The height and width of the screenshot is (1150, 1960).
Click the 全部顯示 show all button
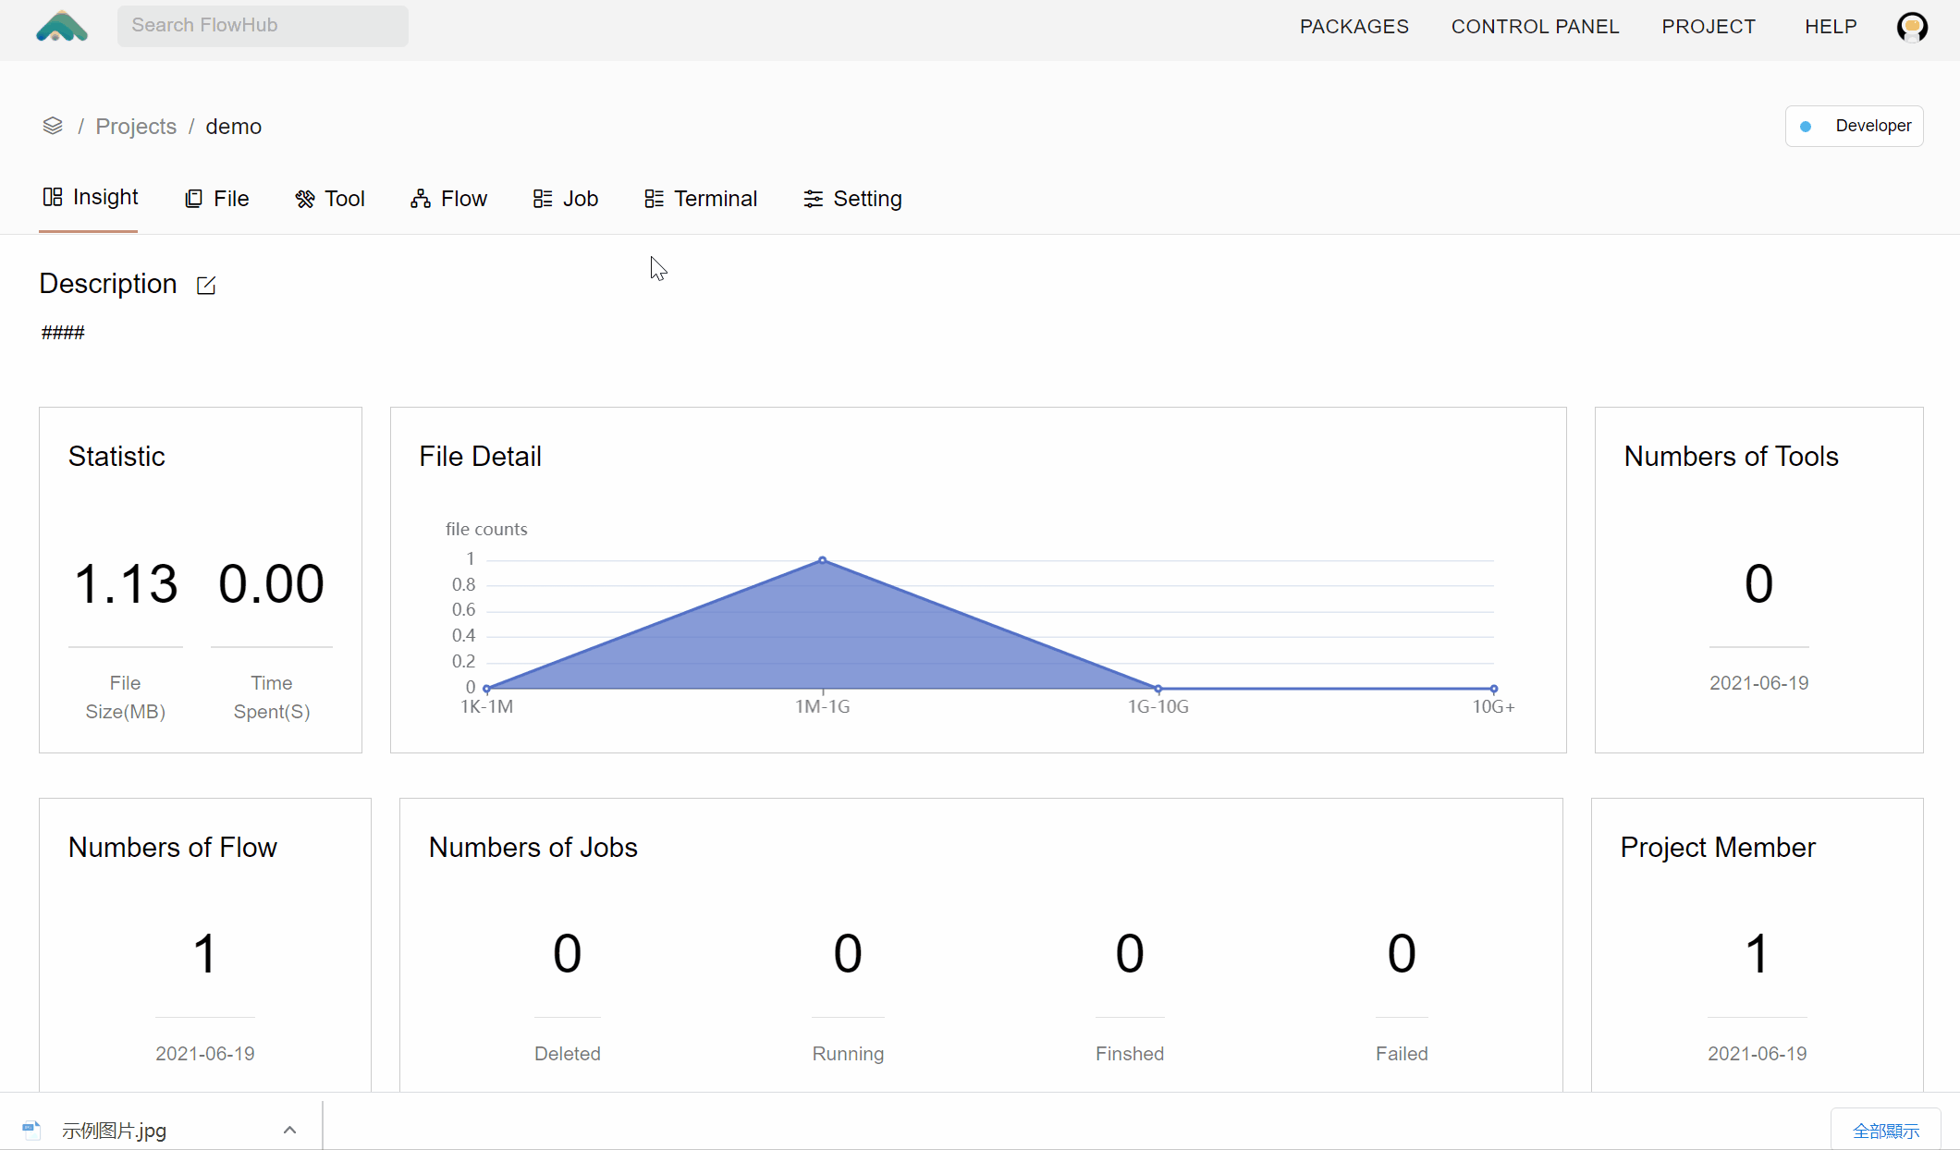pyautogui.click(x=1886, y=1131)
